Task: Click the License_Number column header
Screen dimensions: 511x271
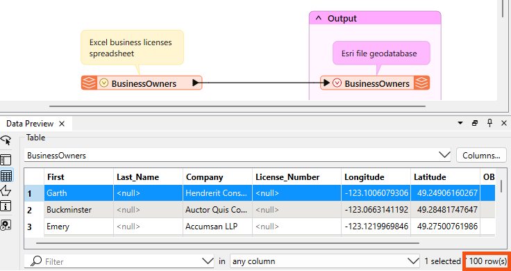Action: click(x=296, y=177)
